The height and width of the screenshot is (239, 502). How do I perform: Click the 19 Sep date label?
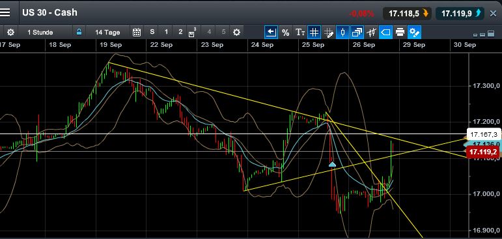pos(111,45)
